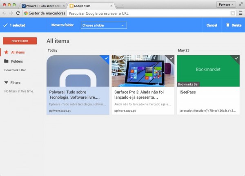Screen dimensions: 245x176
Task: Select the ISeePass card checkmark
Action: click(236, 58)
